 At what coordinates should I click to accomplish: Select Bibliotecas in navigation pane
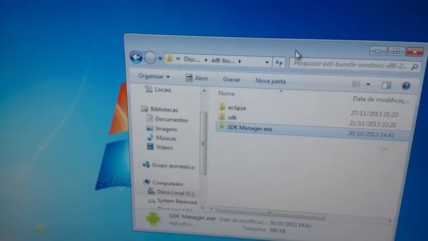[164, 110]
